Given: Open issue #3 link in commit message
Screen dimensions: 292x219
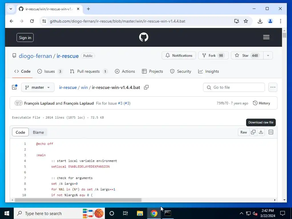Looking at the screenshot, I should [120, 103].
